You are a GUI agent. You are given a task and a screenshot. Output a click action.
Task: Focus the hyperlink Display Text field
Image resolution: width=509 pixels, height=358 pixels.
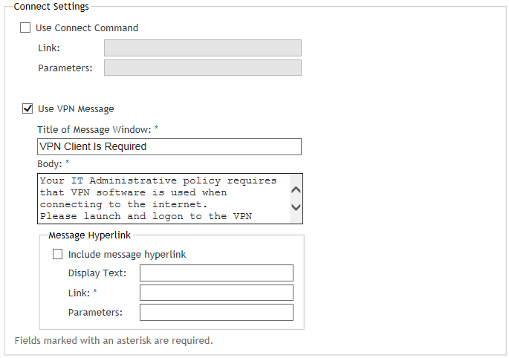pyautogui.click(x=216, y=273)
